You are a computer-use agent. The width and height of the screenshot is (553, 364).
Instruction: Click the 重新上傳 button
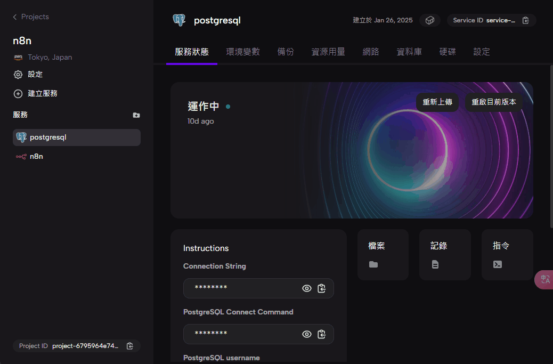(x=437, y=102)
